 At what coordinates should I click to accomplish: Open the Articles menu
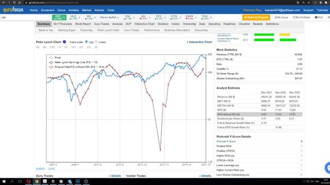click(99, 10)
